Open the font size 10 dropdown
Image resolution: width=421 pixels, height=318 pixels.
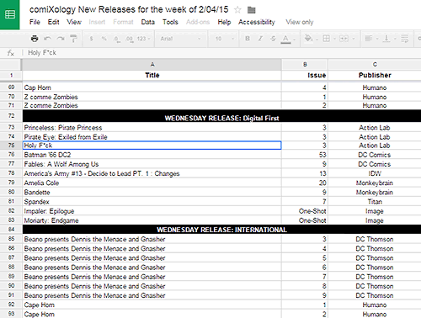(x=224, y=39)
